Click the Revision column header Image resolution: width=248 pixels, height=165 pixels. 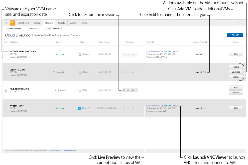click(130, 42)
